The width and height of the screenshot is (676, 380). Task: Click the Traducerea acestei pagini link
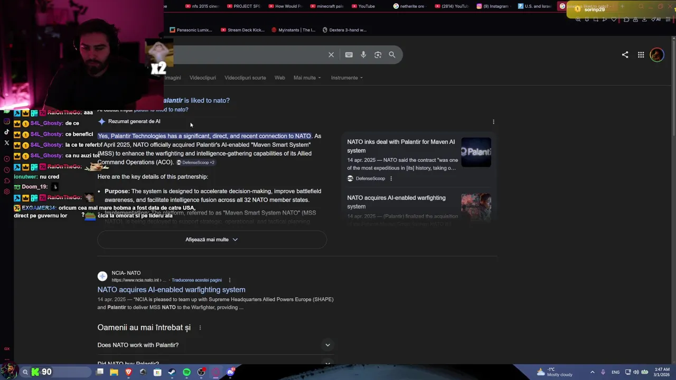click(x=196, y=280)
